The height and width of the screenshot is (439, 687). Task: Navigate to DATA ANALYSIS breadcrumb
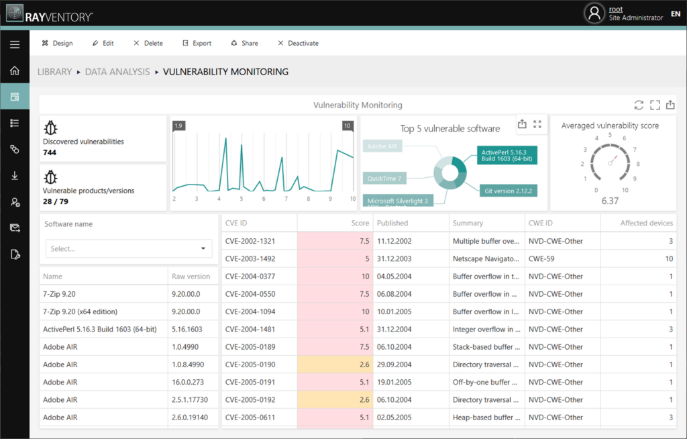(x=117, y=72)
